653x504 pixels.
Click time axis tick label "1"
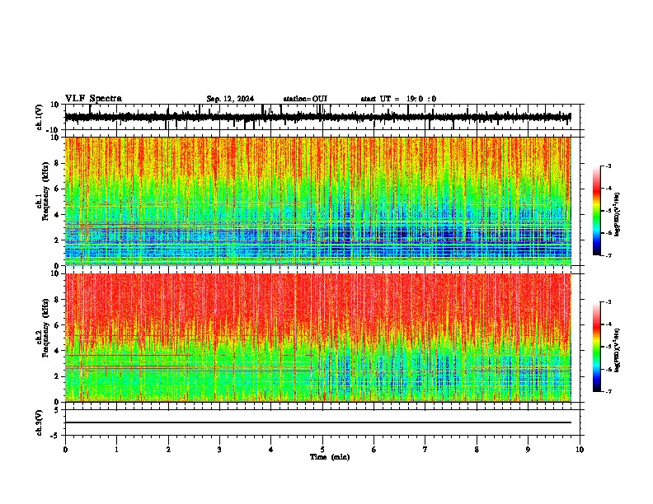click(x=116, y=450)
